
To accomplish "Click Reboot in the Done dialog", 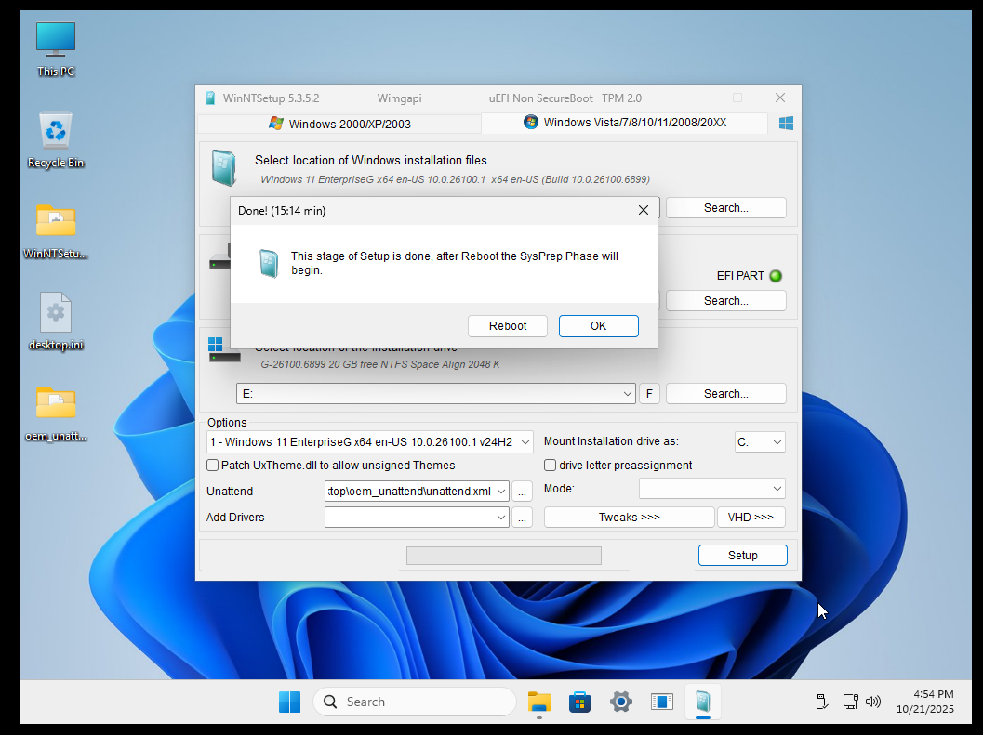I will click(x=508, y=326).
